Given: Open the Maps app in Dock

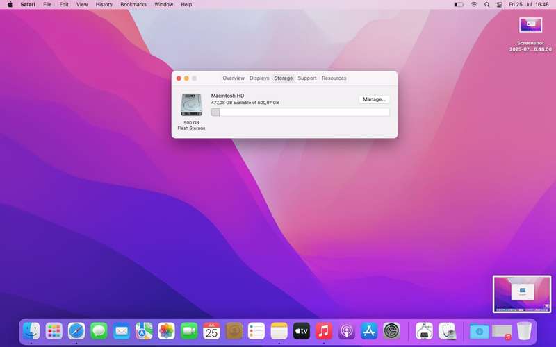Looking at the screenshot, I should [x=144, y=331].
